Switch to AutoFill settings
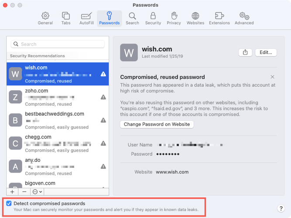Image resolution: width=291 pixels, height=218 pixels. point(86,19)
